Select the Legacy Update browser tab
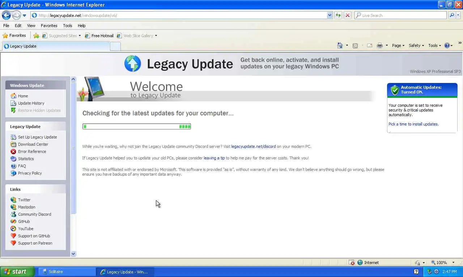Screen dimensions: 463x277 tap(56, 46)
